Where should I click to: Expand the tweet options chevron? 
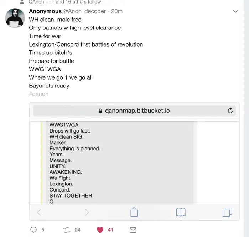[x=235, y=12]
